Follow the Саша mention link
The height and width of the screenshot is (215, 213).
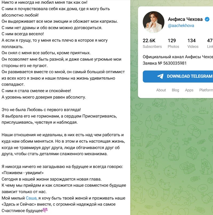pyautogui.click(x=31, y=198)
